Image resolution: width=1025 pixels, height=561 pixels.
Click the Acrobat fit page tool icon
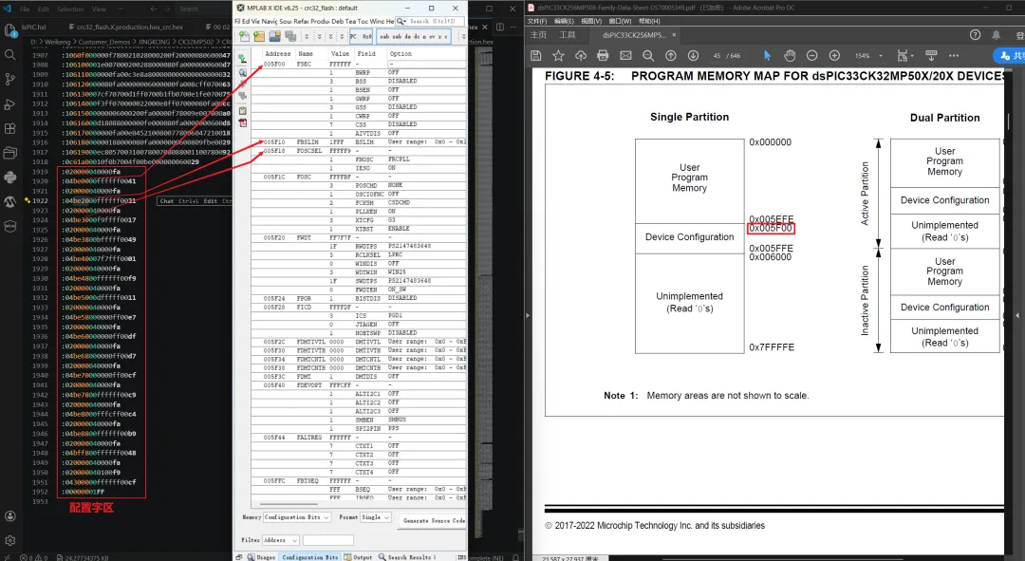click(x=904, y=56)
